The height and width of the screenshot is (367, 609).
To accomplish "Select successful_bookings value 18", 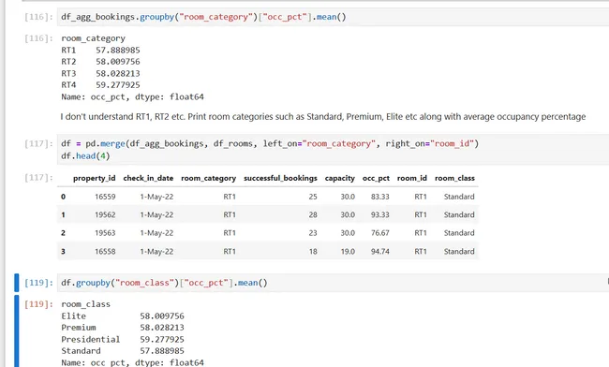I will click(x=313, y=252).
